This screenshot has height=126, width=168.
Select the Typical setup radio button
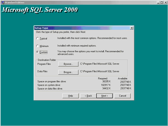click(37, 38)
